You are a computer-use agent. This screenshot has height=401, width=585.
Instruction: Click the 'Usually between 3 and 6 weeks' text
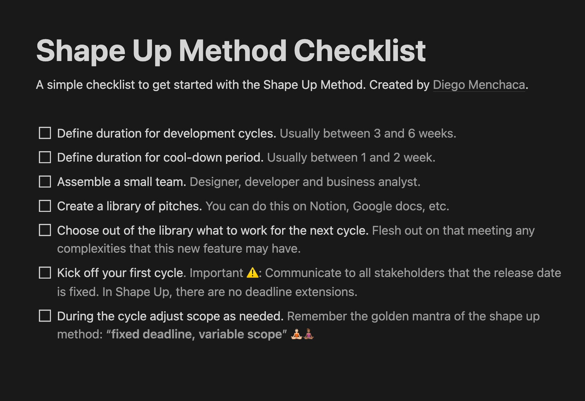368,133
